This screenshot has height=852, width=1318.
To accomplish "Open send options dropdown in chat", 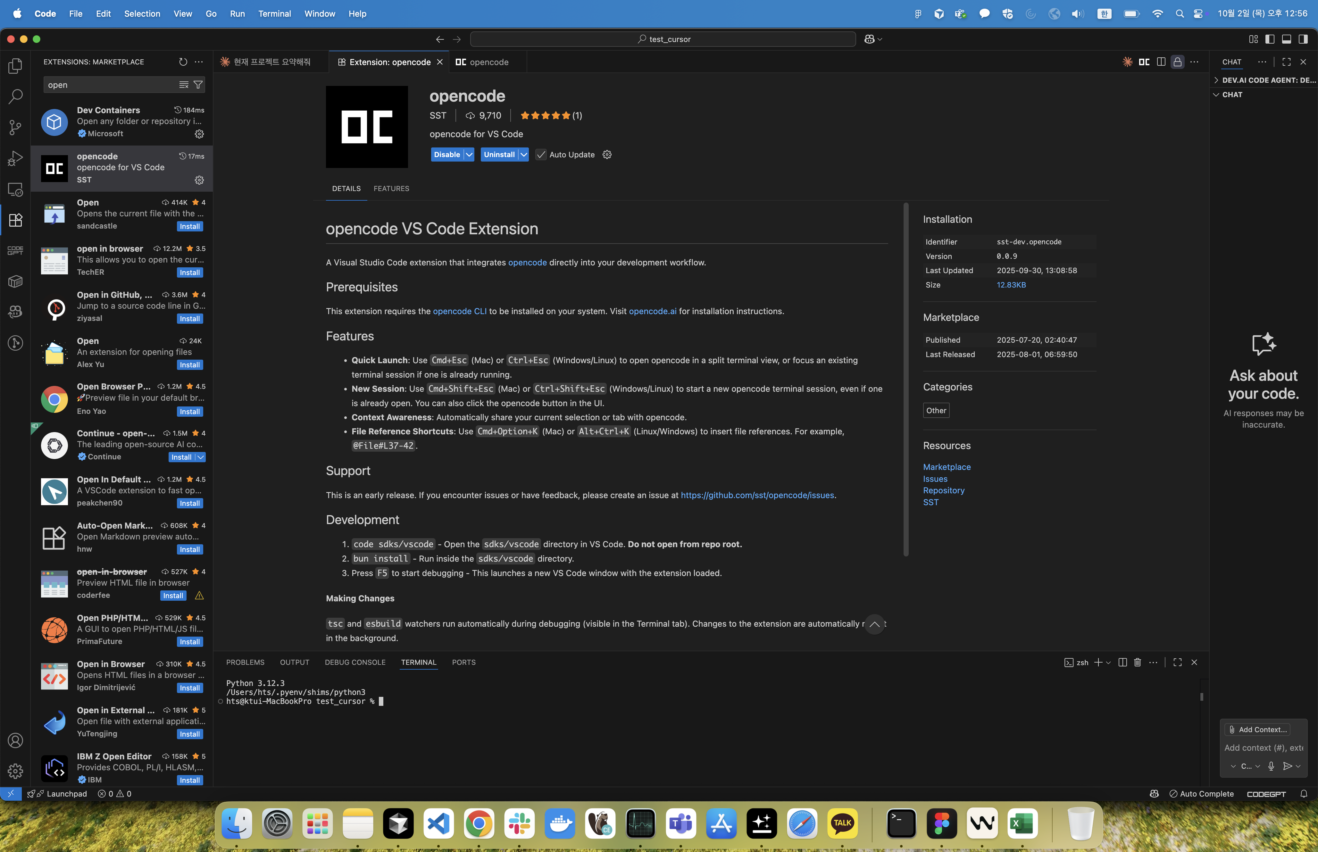I will tap(1298, 766).
